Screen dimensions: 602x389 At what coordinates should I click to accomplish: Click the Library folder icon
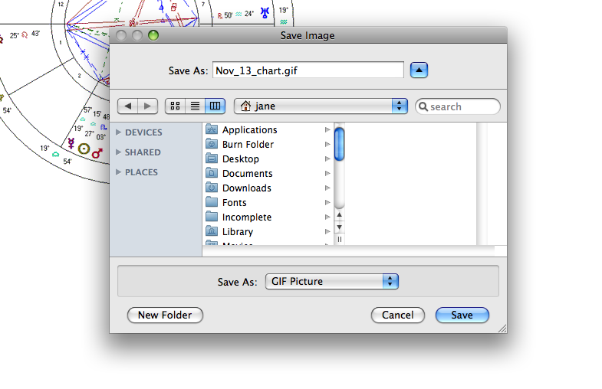(x=212, y=231)
